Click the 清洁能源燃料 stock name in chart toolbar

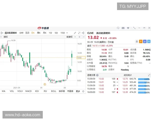pyautogui.click(x=11, y=33)
